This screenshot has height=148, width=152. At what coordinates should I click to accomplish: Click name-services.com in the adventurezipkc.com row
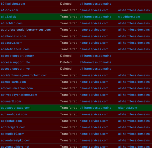94,140
